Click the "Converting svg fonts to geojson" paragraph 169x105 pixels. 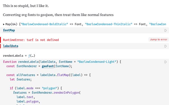(58, 15)
